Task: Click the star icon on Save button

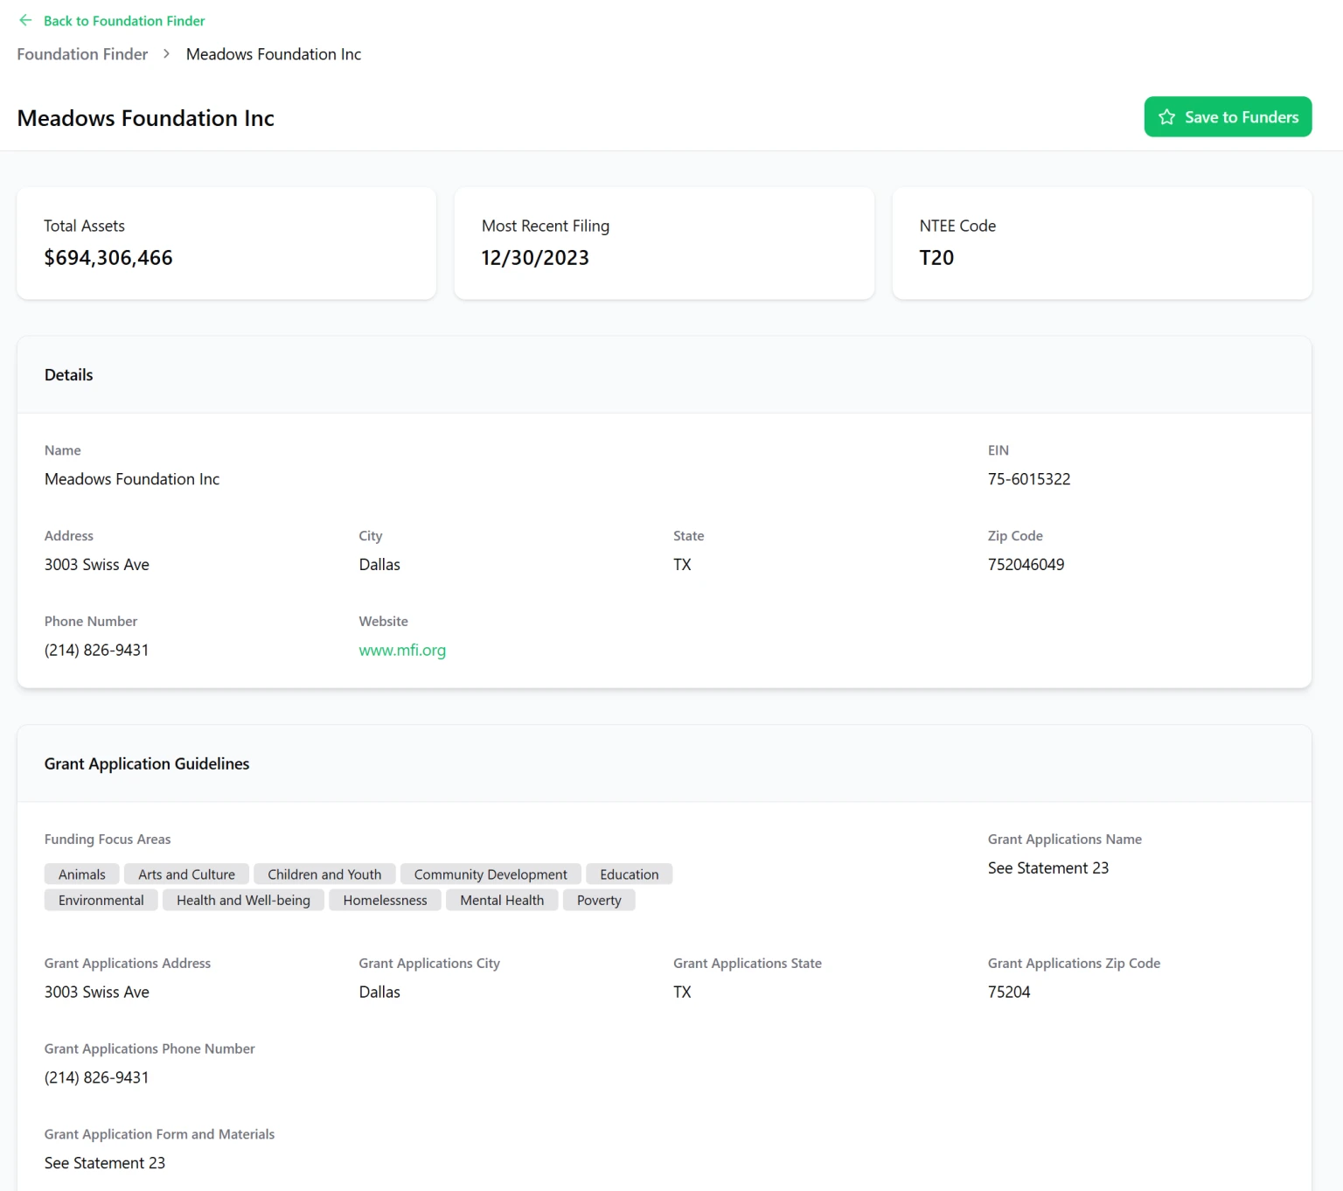Action: pos(1166,117)
